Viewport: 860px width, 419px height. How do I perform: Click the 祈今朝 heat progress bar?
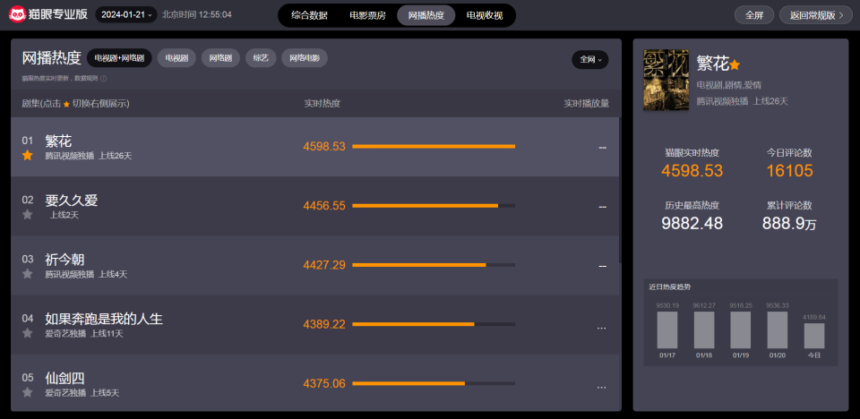[434, 265]
